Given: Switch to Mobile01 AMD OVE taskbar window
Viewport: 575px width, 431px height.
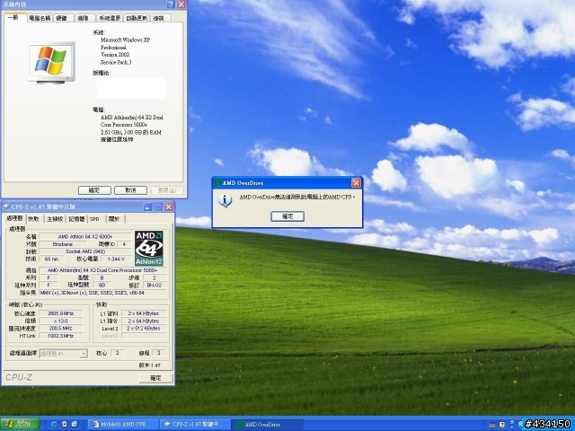Looking at the screenshot, I should [x=124, y=425].
